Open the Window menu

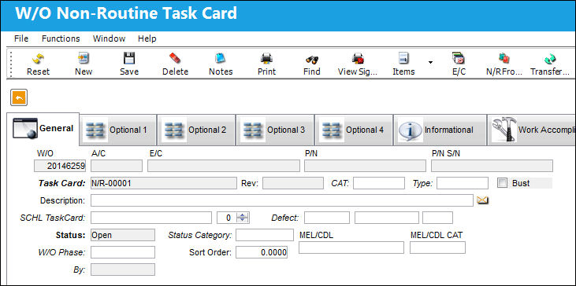pyautogui.click(x=109, y=38)
